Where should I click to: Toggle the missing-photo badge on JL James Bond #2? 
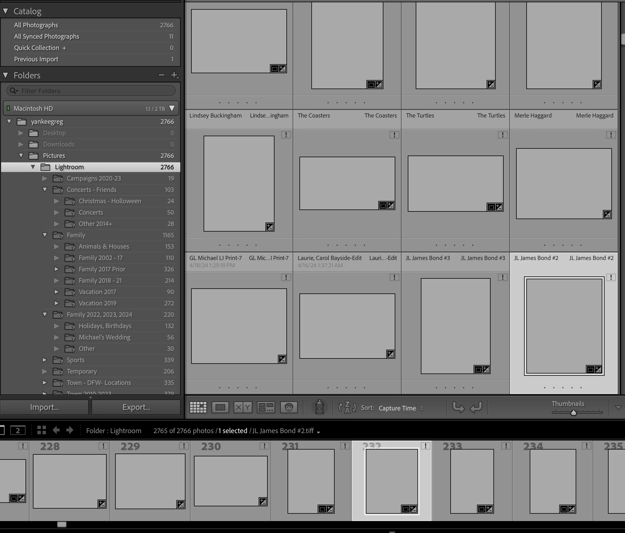[611, 277]
